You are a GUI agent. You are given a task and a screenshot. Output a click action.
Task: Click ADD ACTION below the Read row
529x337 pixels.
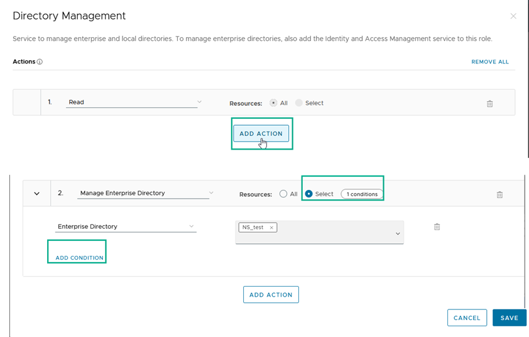pyautogui.click(x=261, y=133)
